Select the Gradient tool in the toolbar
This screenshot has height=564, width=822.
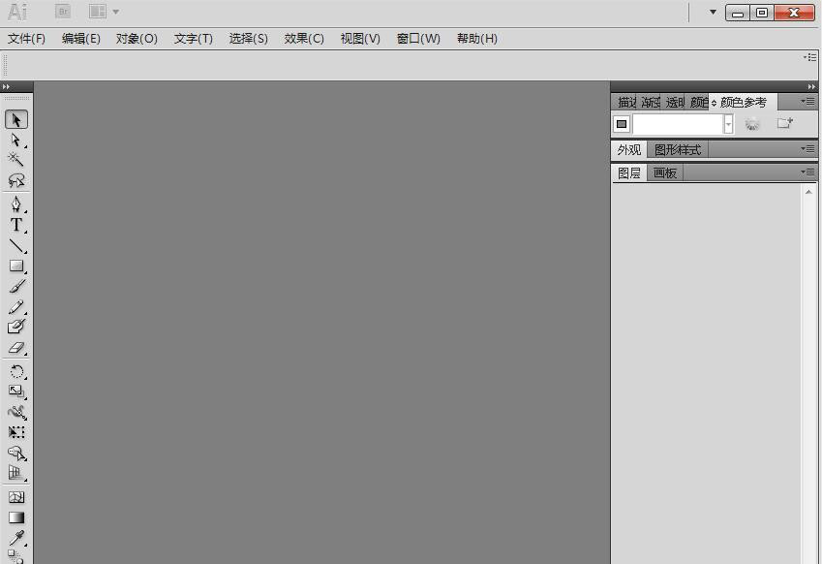point(15,517)
